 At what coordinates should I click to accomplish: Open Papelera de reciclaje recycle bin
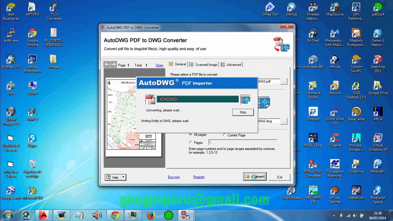pyautogui.click(x=32, y=169)
